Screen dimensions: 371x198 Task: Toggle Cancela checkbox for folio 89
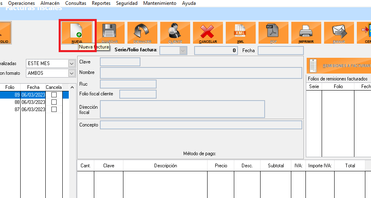(x=54, y=95)
